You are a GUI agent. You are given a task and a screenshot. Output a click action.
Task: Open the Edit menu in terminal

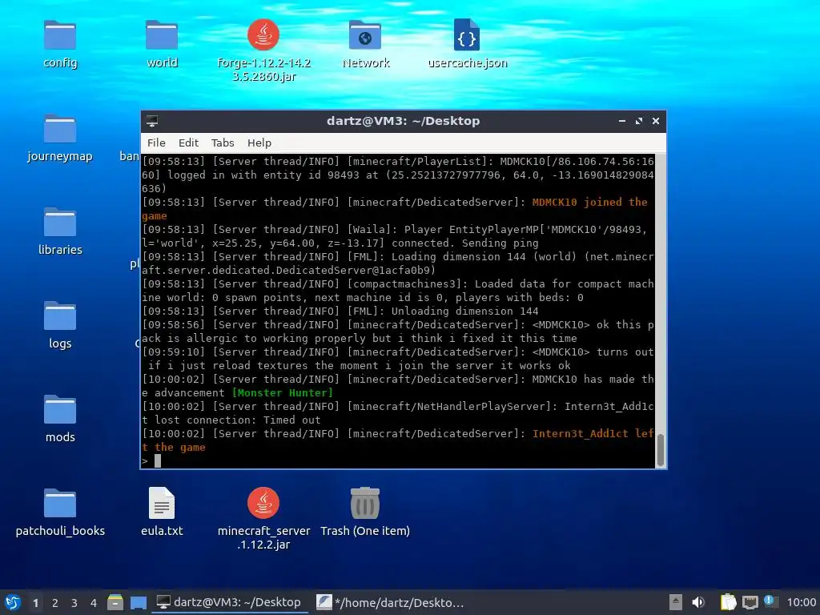188,143
